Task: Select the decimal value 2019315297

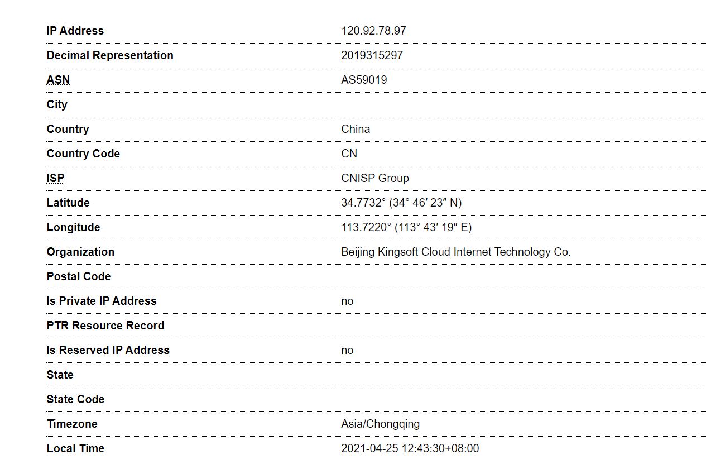Action: click(372, 55)
